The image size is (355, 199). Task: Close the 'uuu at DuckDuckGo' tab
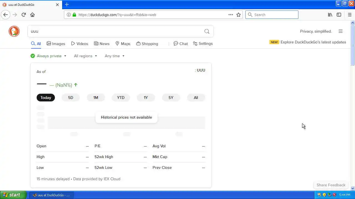pos(57,5)
